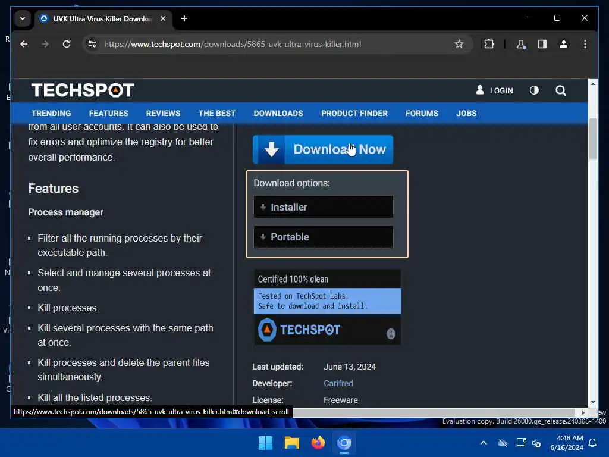Open the FORUMS menu
This screenshot has height=457, width=609.
tap(422, 113)
